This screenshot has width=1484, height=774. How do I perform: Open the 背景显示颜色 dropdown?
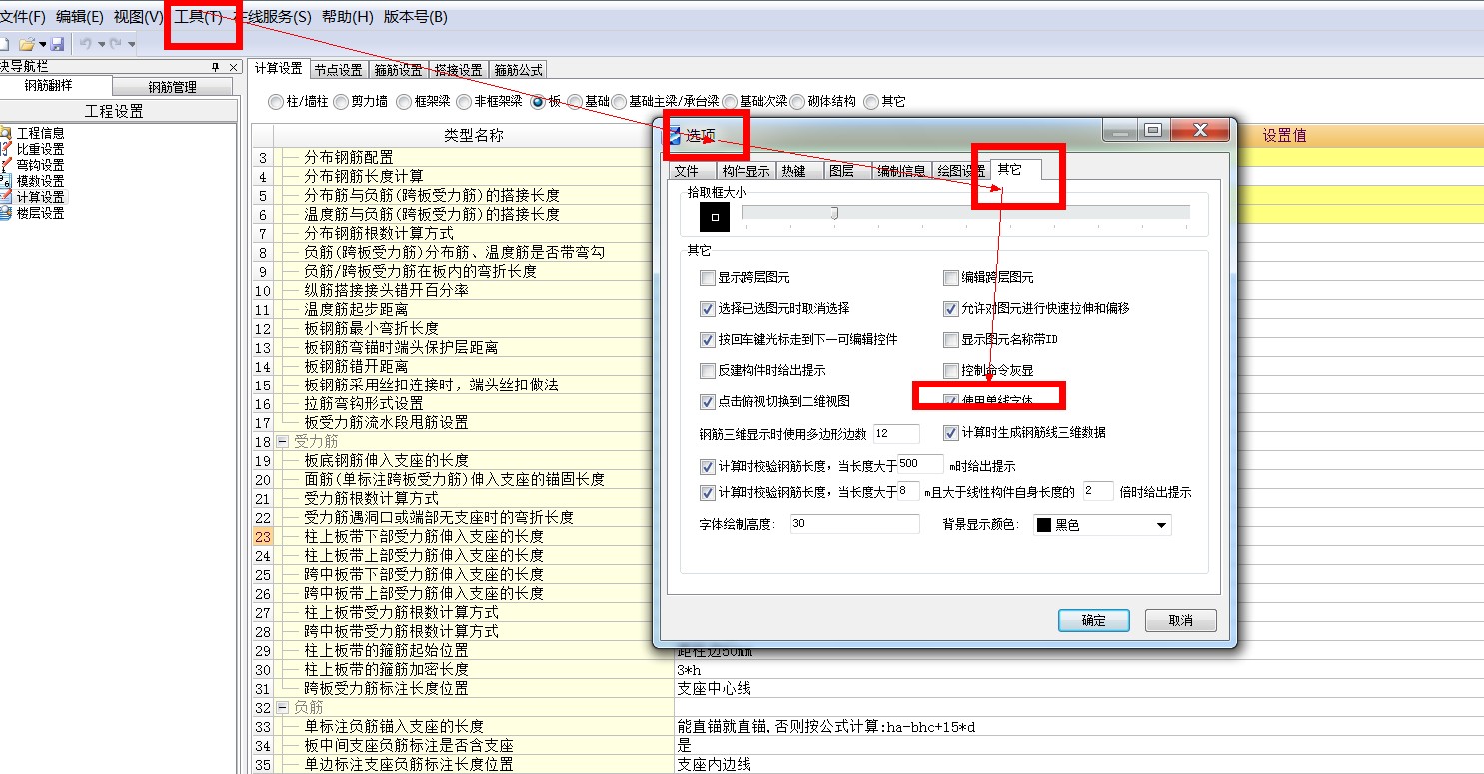pyautogui.click(x=1161, y=525)
